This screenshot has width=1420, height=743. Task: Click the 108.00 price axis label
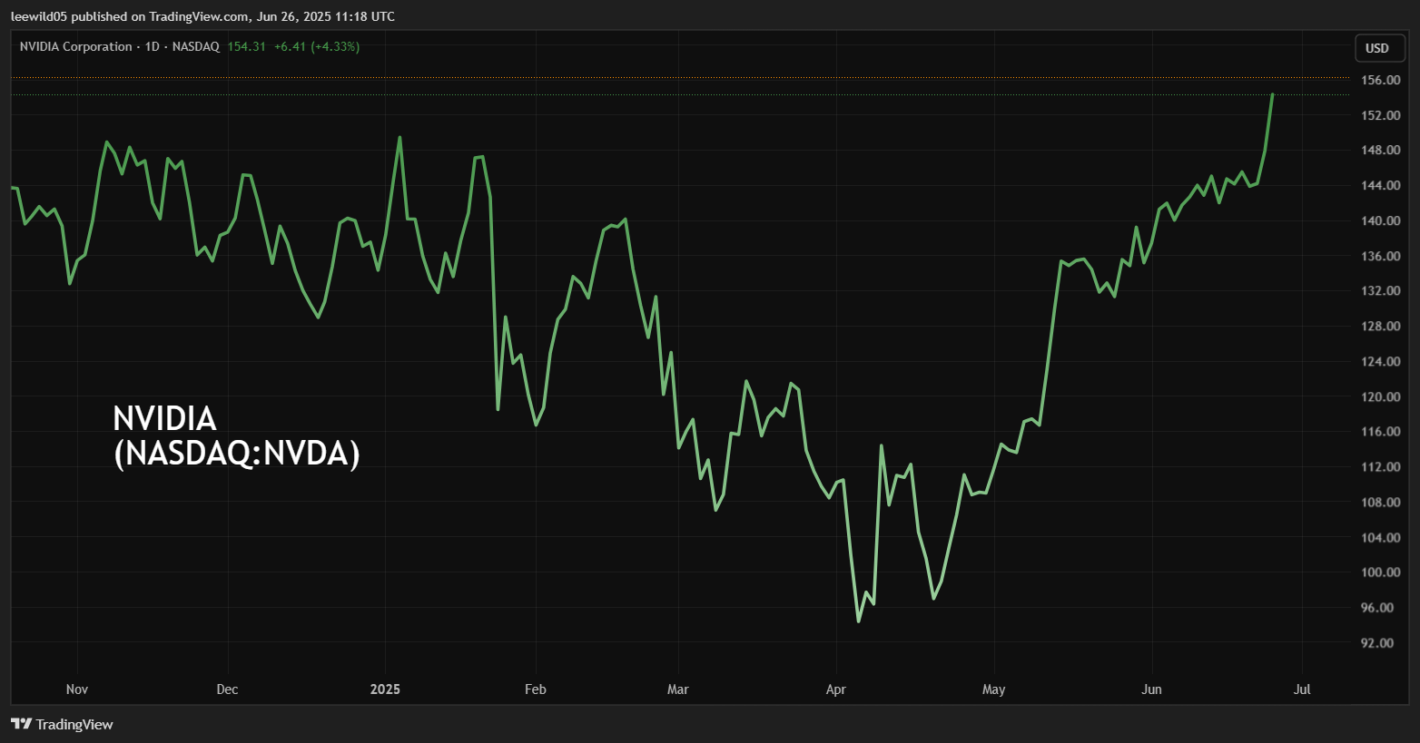pos(1380,502)
